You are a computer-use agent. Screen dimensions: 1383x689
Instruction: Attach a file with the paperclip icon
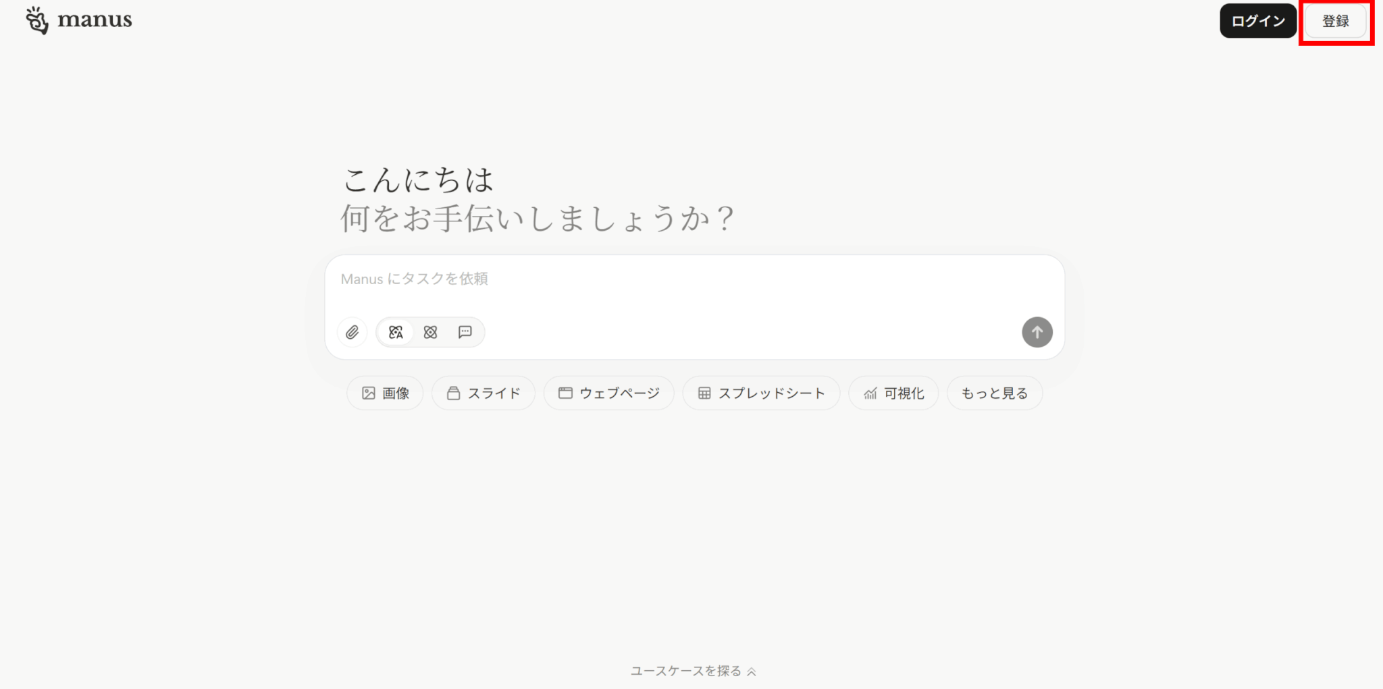coord(352,332)
